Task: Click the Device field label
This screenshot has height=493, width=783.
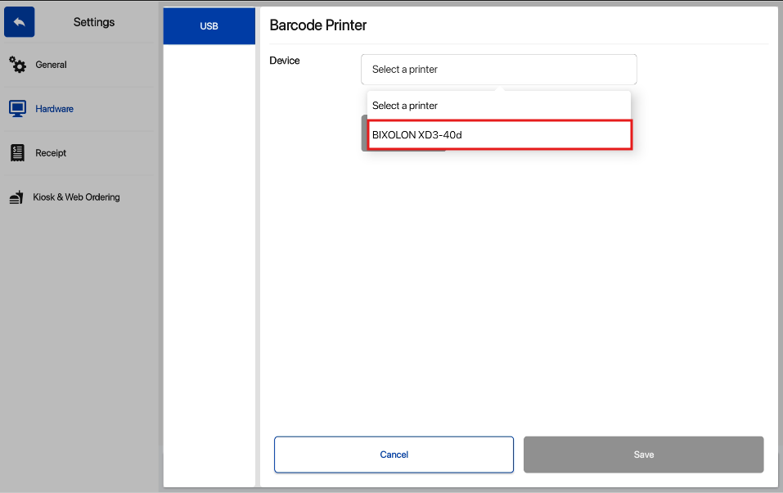Action: pos(285,61)
